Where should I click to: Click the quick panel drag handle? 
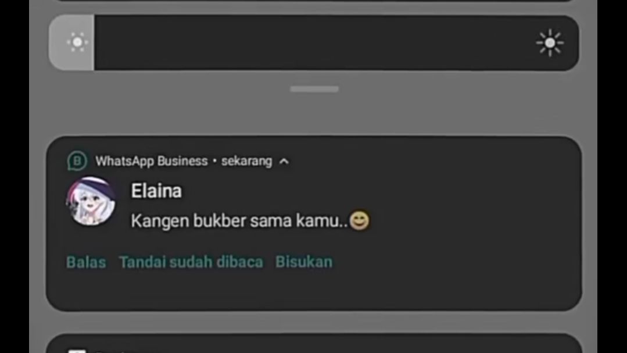tap(314, 89)
